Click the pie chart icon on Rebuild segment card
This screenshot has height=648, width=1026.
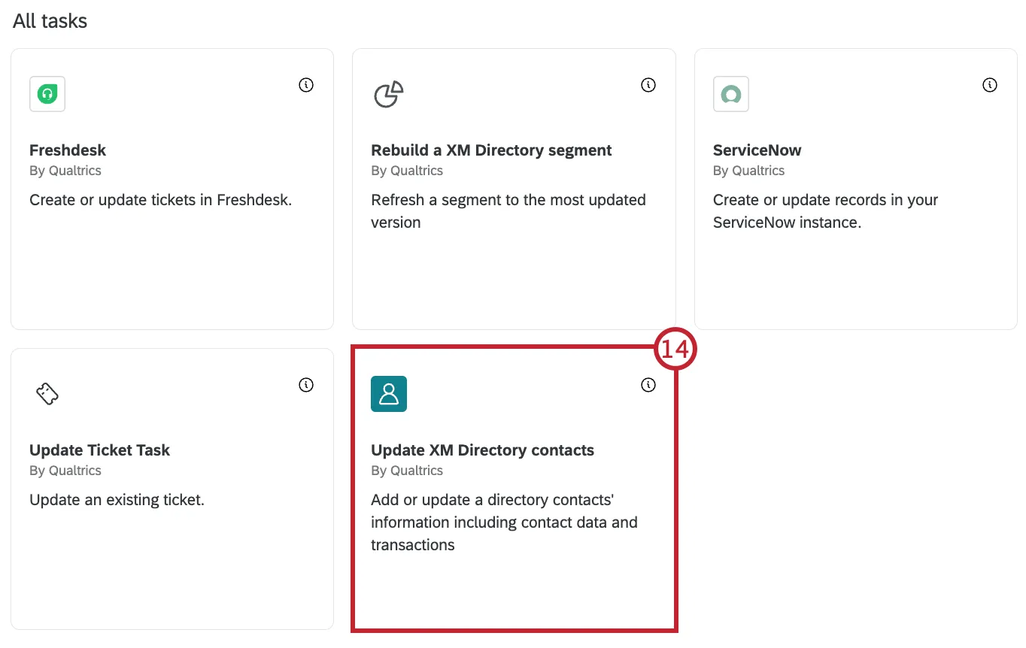388,95
